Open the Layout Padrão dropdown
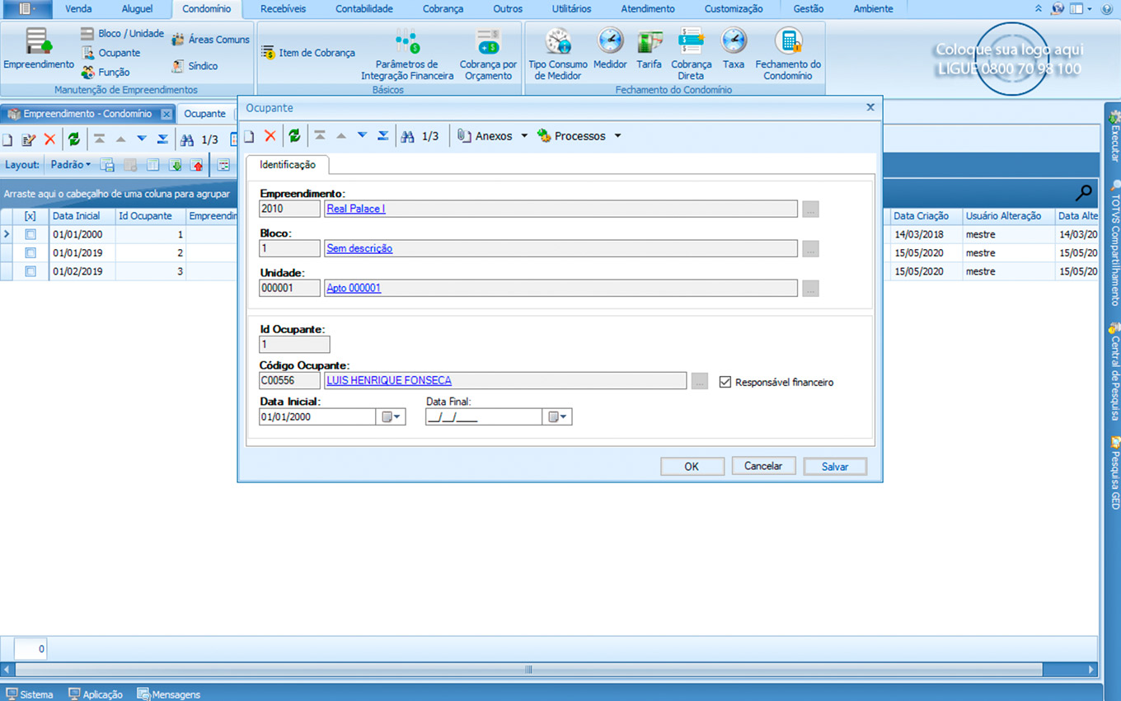Viewport: 1121px width, 701px height. (x=71, y=165)
